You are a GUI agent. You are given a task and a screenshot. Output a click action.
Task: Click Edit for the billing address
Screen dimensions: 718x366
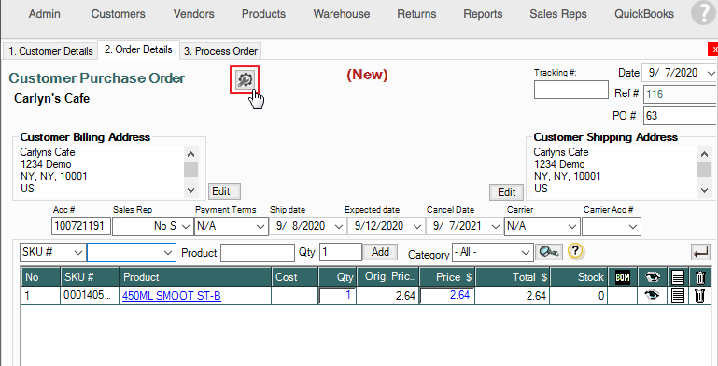click(x=224, y=191)
